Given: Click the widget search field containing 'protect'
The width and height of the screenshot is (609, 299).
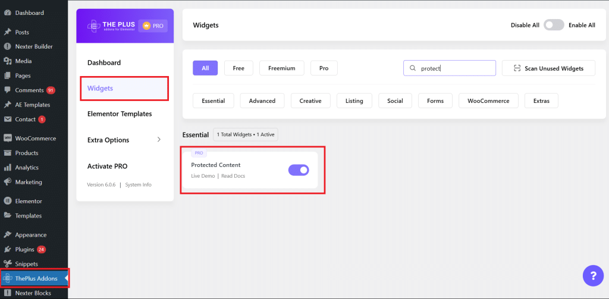Looking at the screenshot, I should click(x=450, y=68).
